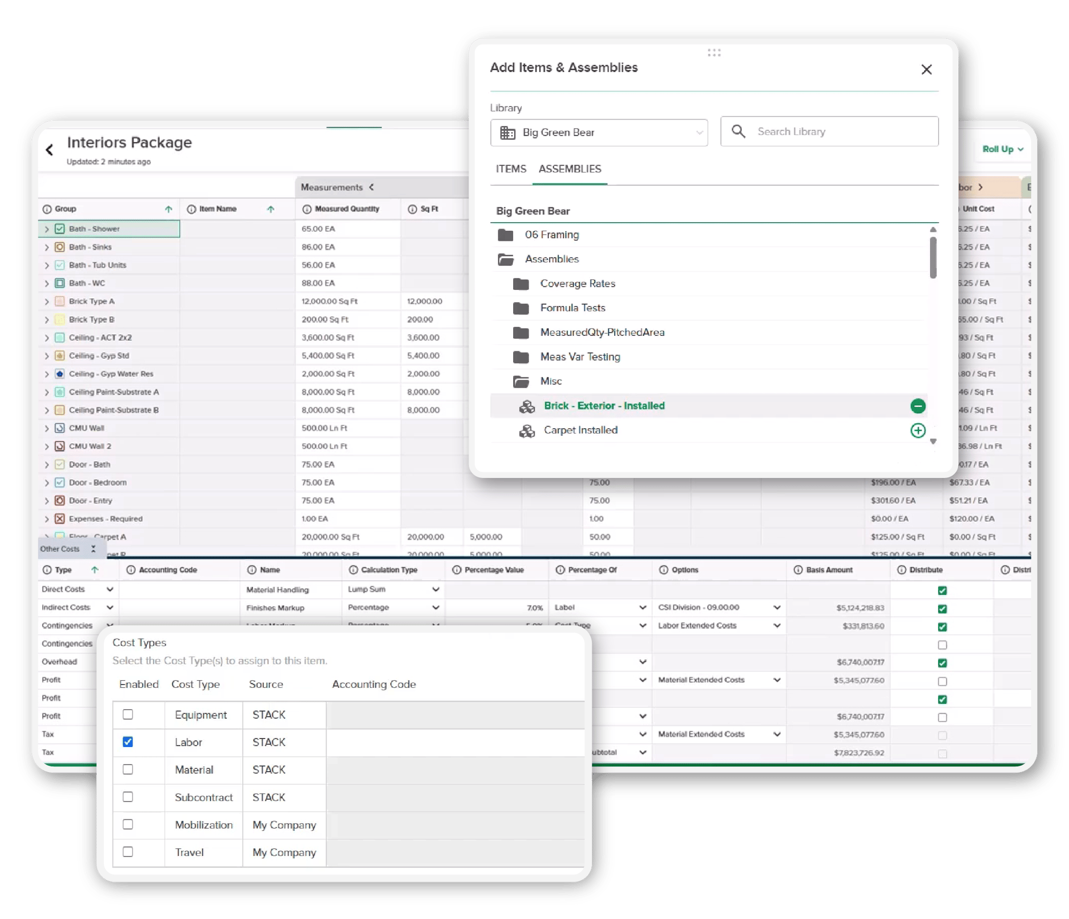Image resolution: width=1069 pixels, height=919 pixels.
Task: Click the back arrow beside Interiors Package
Action: (50, 149)
